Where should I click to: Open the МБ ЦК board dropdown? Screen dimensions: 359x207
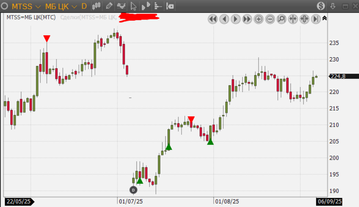pos(61,7)
